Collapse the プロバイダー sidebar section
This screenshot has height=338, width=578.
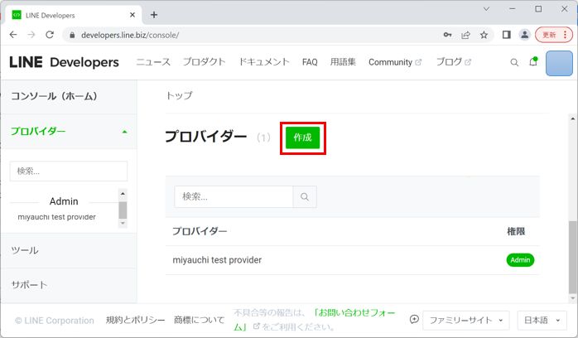click(x=69, y=131)
